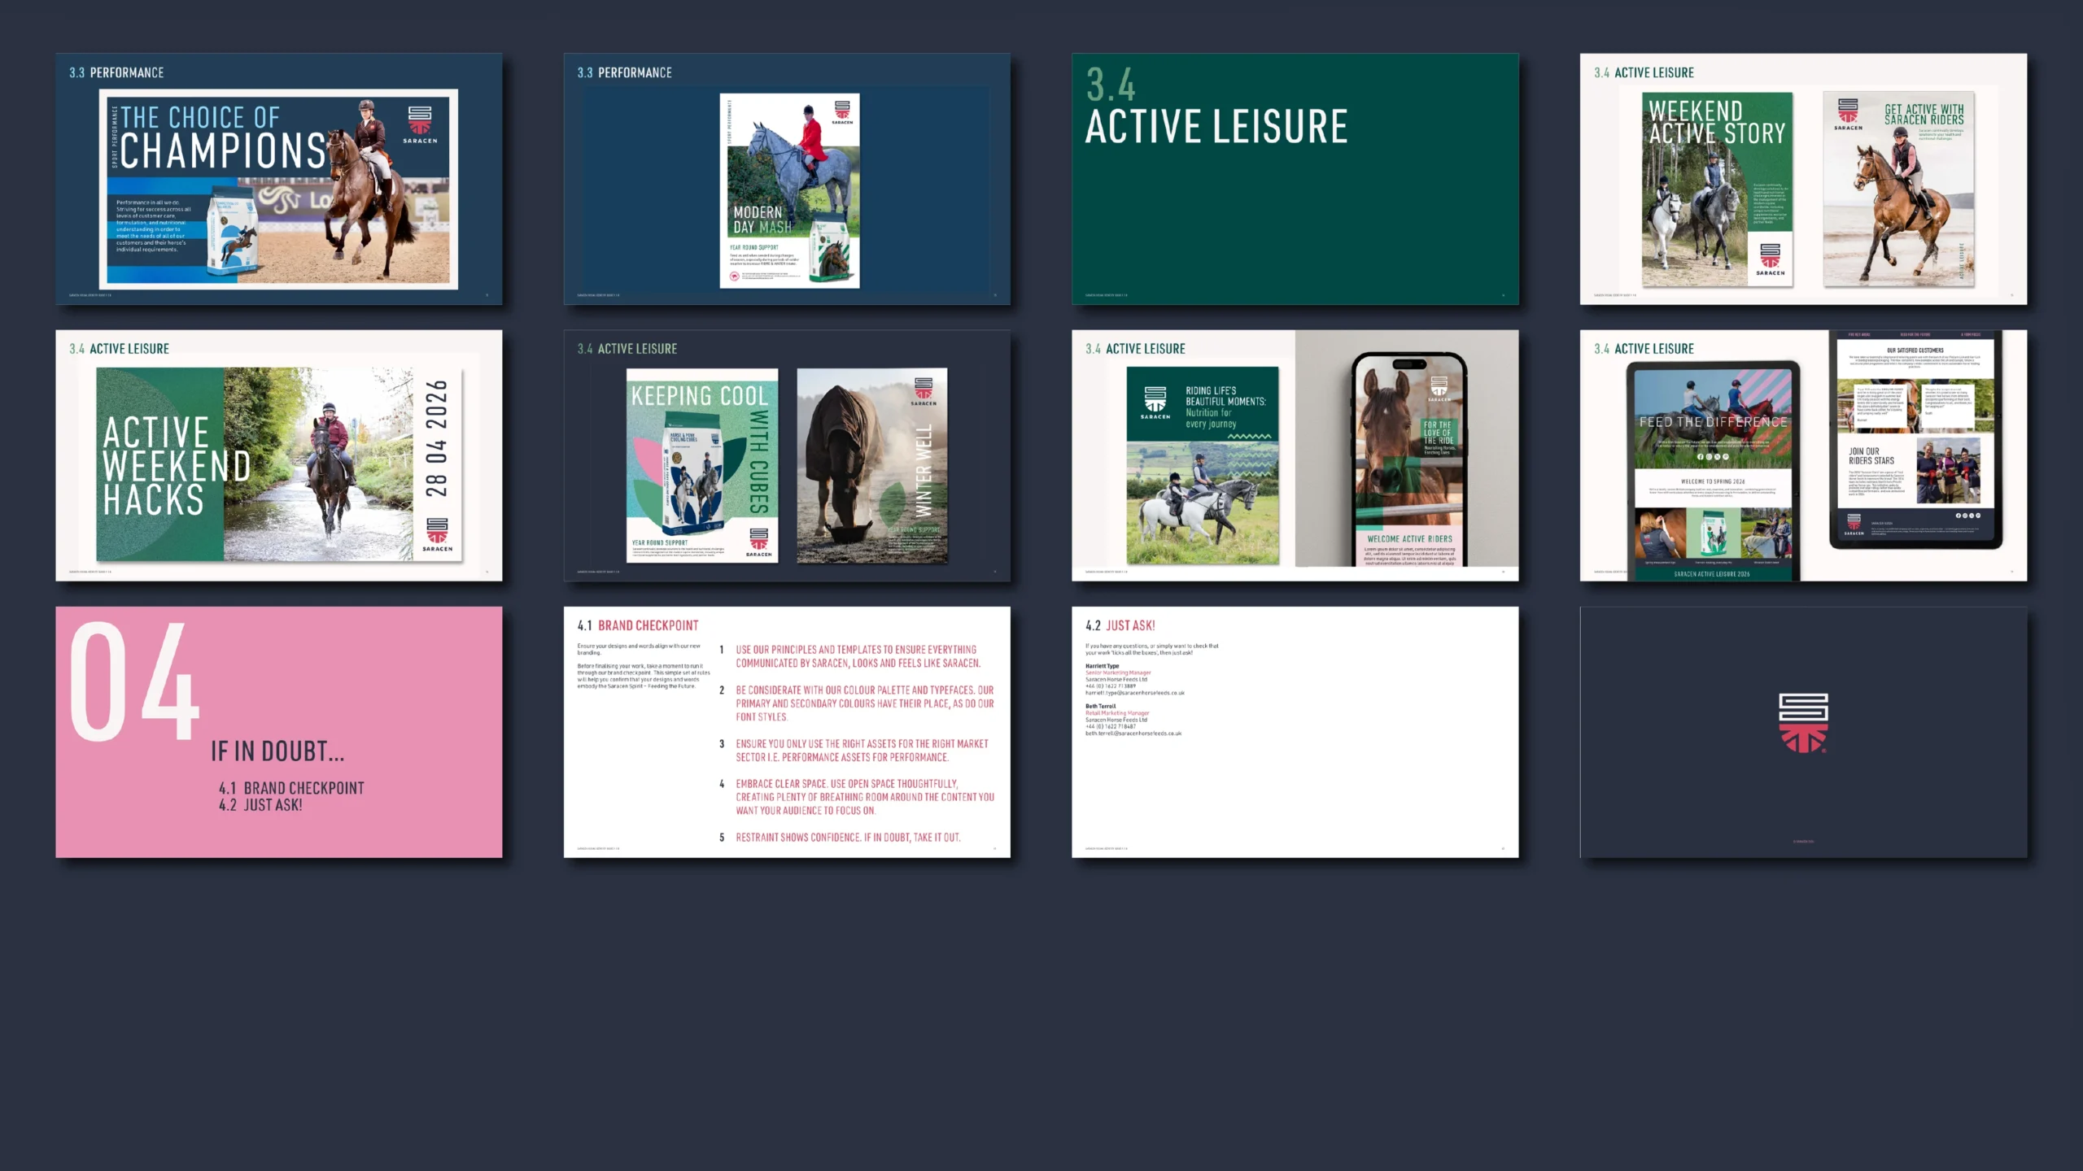Click the "Retail Marketing Manager" job title
Image resolution: width=2083 pixels, height=1171 pixels.
coord(1117,713)
